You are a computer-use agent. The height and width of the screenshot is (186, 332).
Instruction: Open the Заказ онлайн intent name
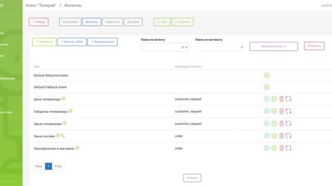tap(44, 136)
